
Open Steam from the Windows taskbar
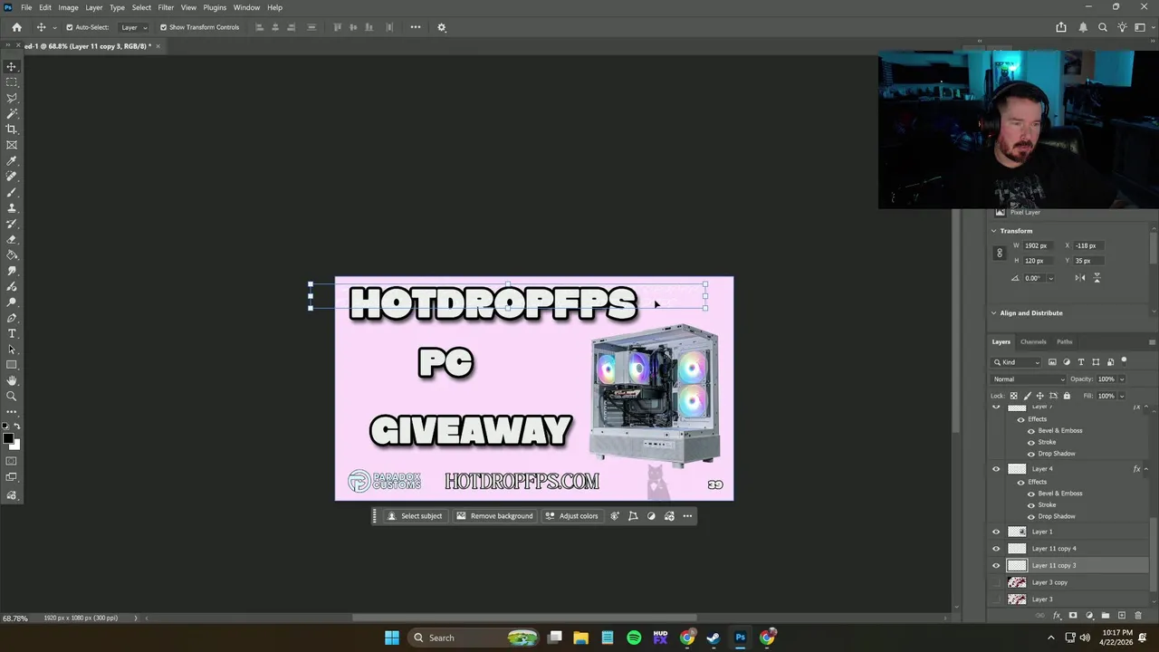click(714, 638)
